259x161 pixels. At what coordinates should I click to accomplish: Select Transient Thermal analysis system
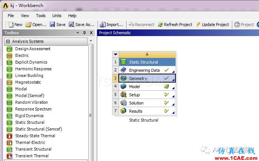[x=32, y=156]
